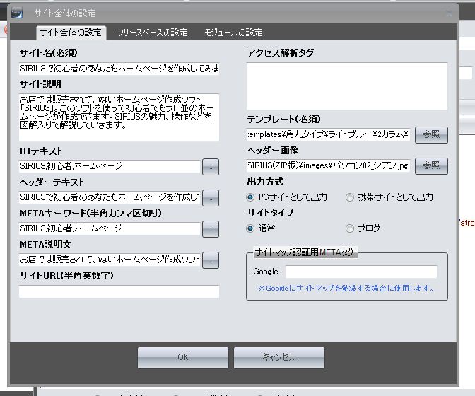Screen dimensions: 475x396
Task: Click the empty サイトURL input field
Action: tap(119, 291)
